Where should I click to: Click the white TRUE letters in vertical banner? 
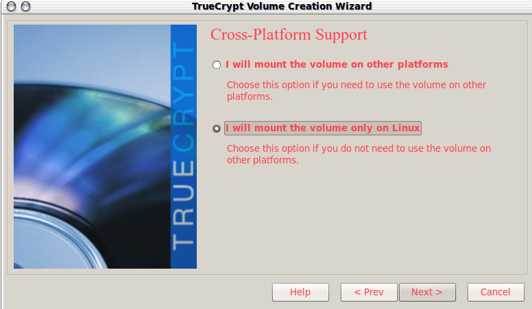click(183, 205)
